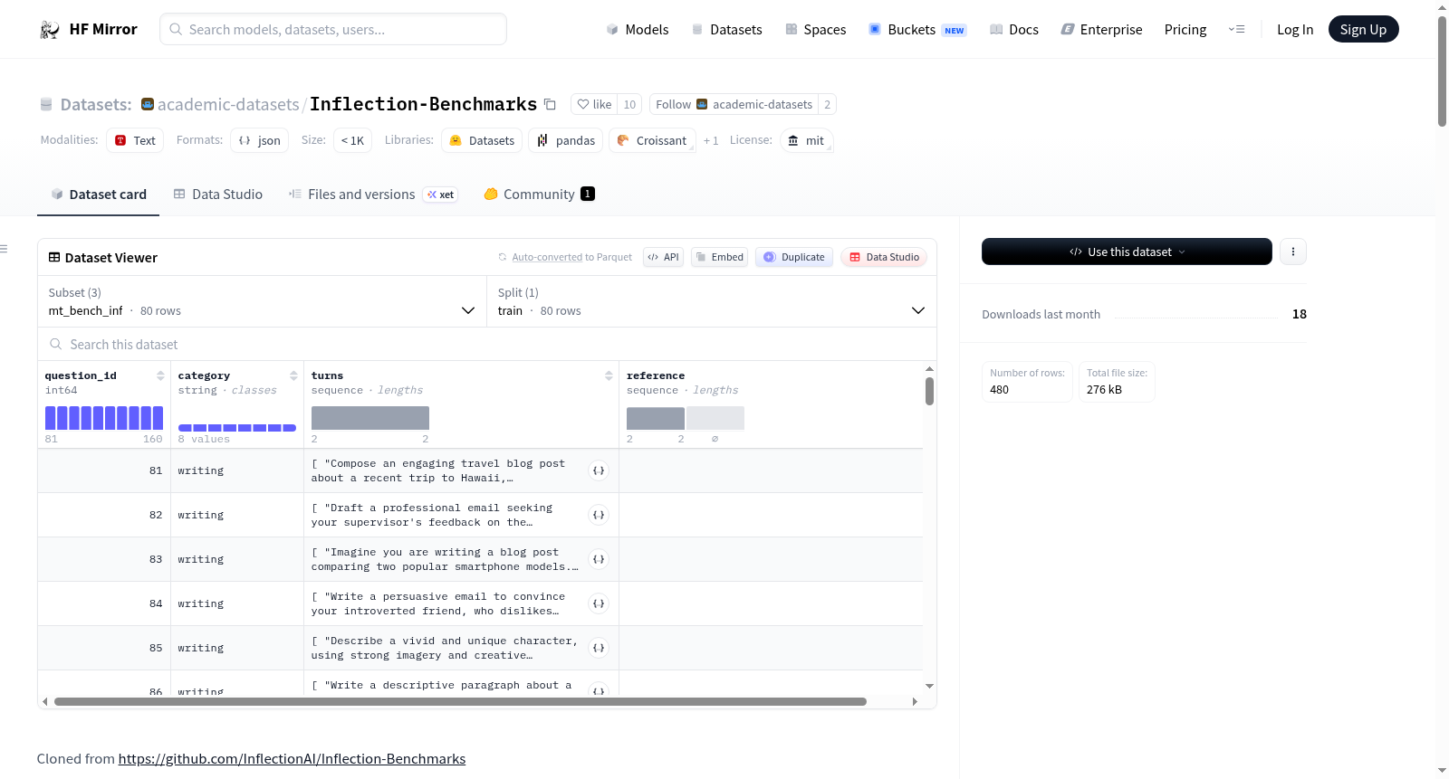View the follower count of 2
The width and height of the screenshot is (1449, 779).
tap(827, 104)
